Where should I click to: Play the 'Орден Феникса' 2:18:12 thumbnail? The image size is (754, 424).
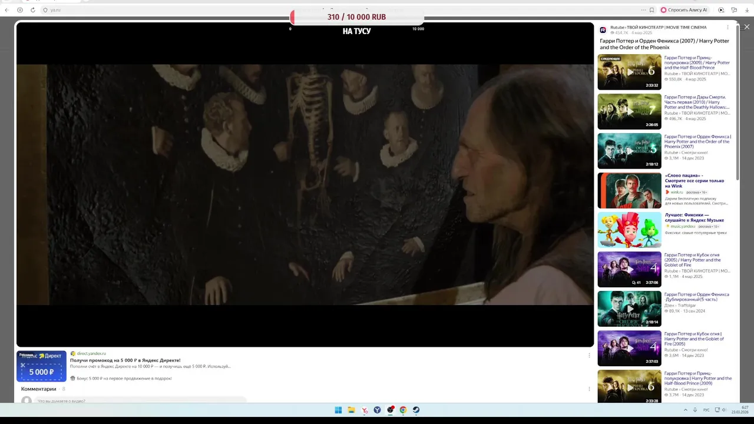click(629, 151)
